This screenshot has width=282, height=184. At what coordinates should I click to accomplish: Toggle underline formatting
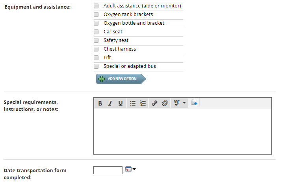click(x=120, y=103)
